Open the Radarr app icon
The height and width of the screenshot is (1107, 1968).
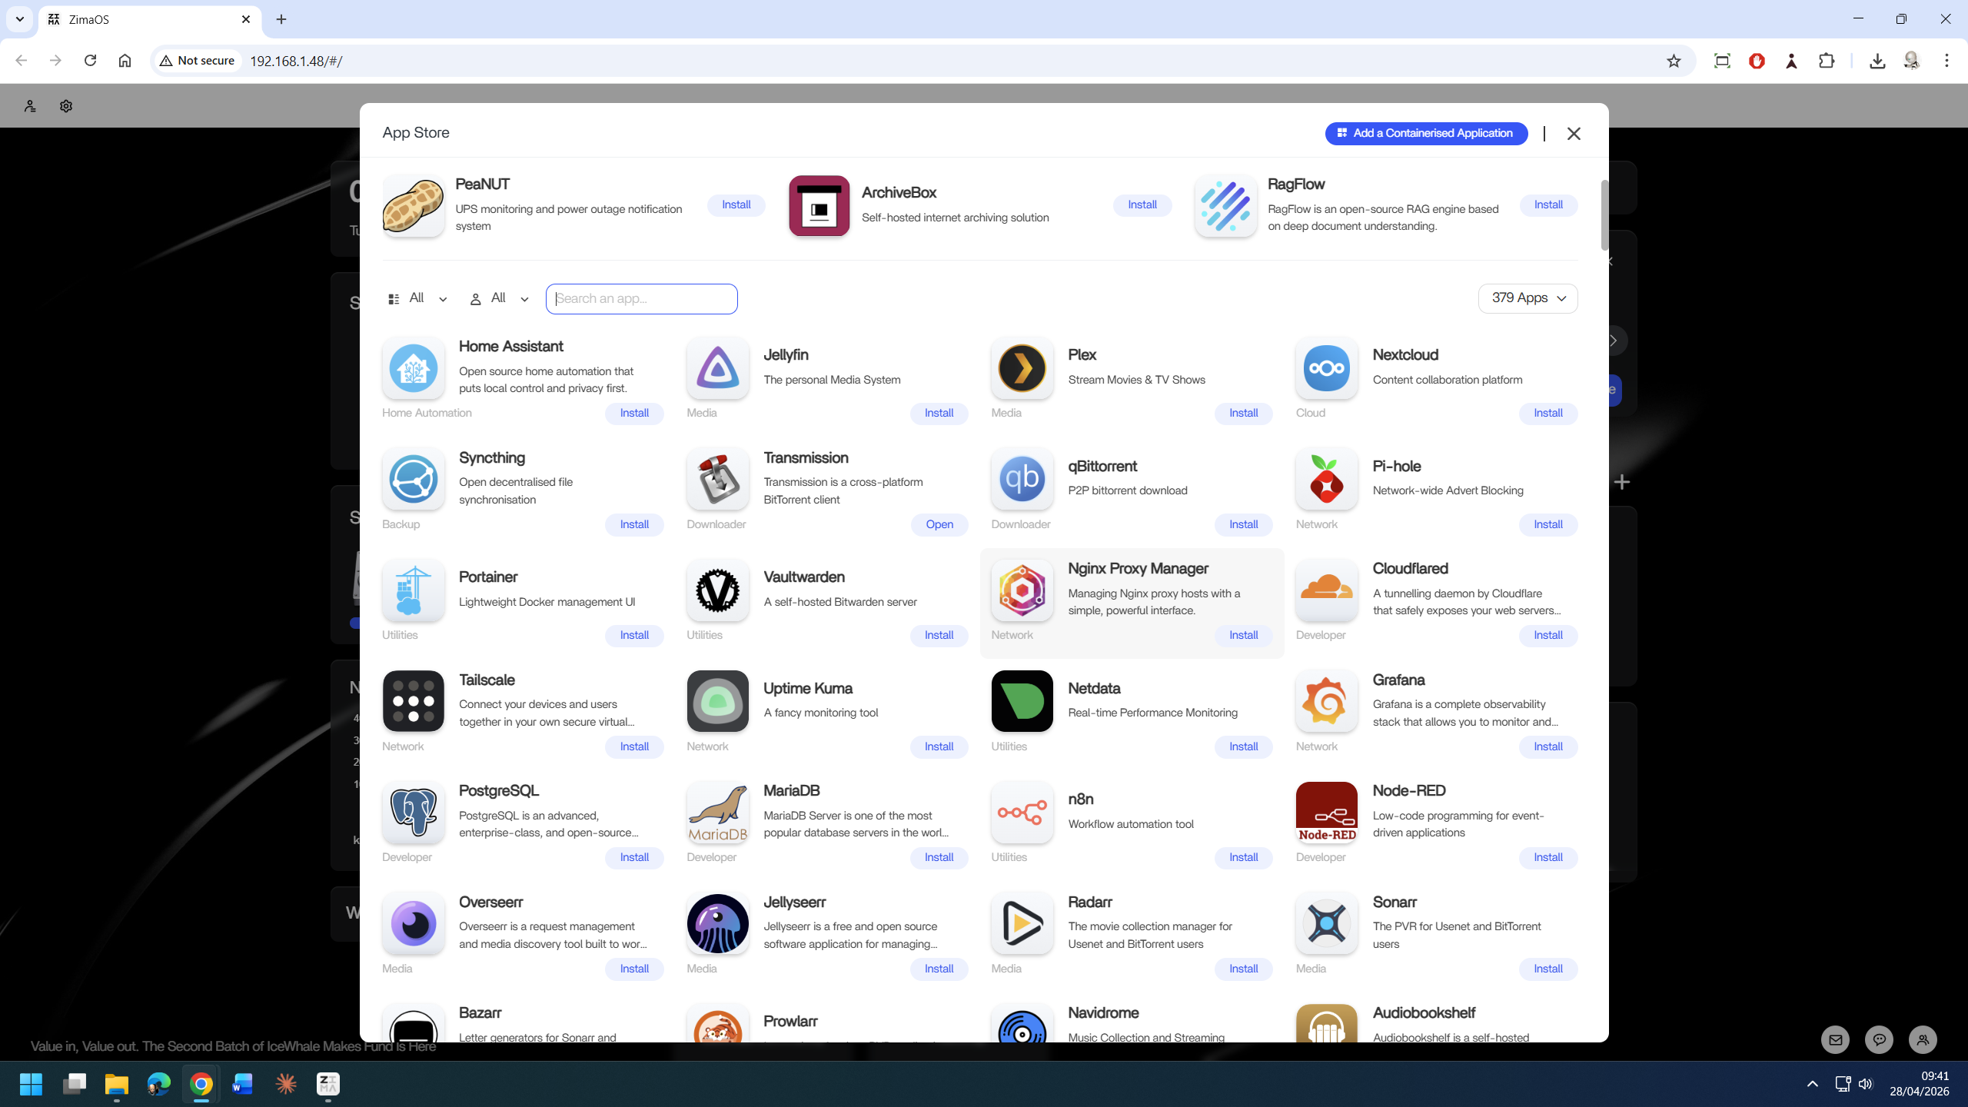tap(1022, 923)
